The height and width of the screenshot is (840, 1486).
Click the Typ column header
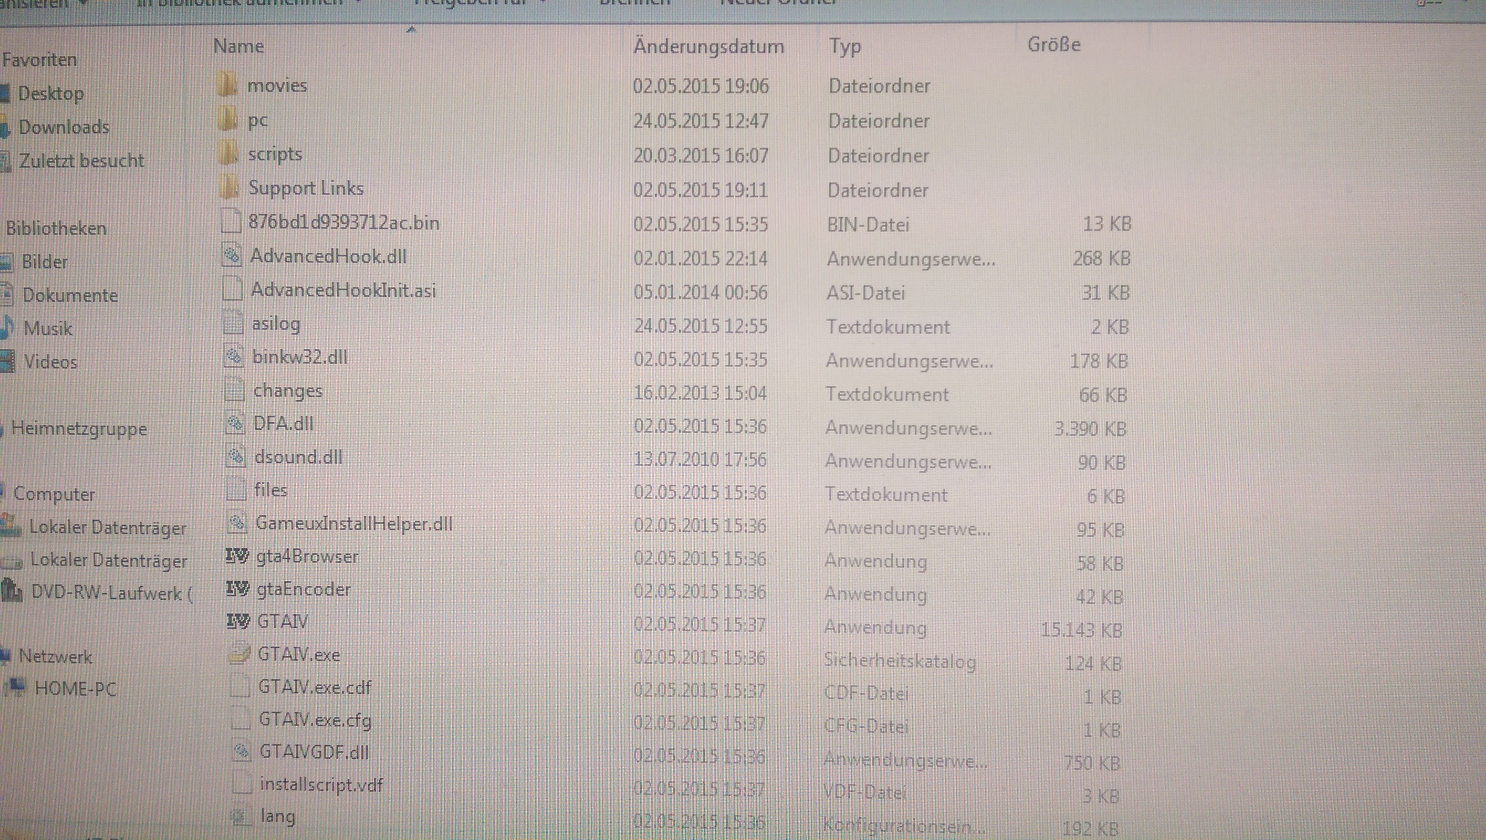845,46
